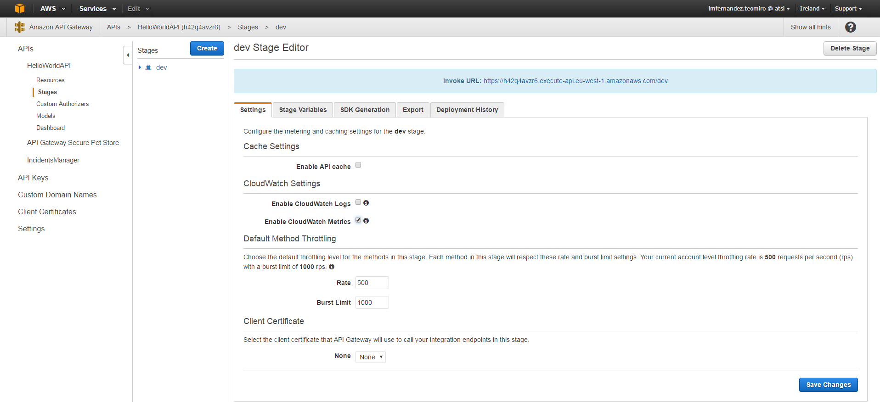The image size is (880, 402).
Task: Show info for Enable CloudWatch Logs
Action: pyautogui.click(x=366, y=203)
